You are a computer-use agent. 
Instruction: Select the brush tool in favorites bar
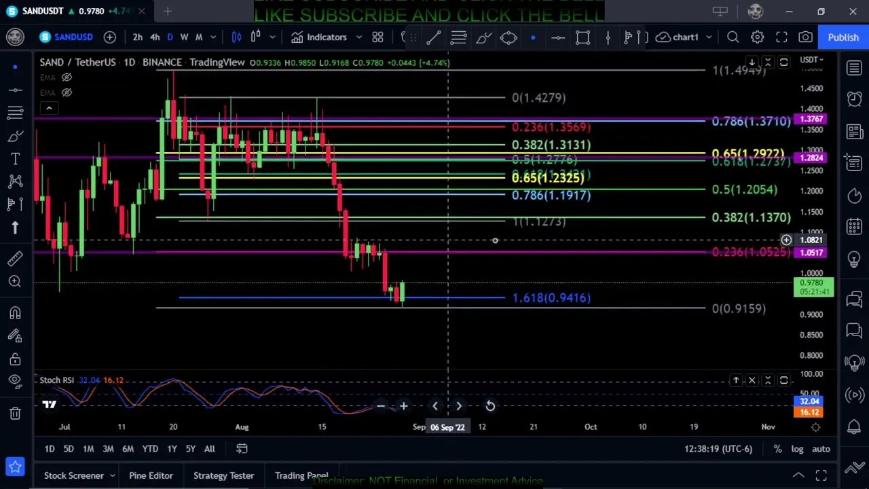[x=483, y=38]
